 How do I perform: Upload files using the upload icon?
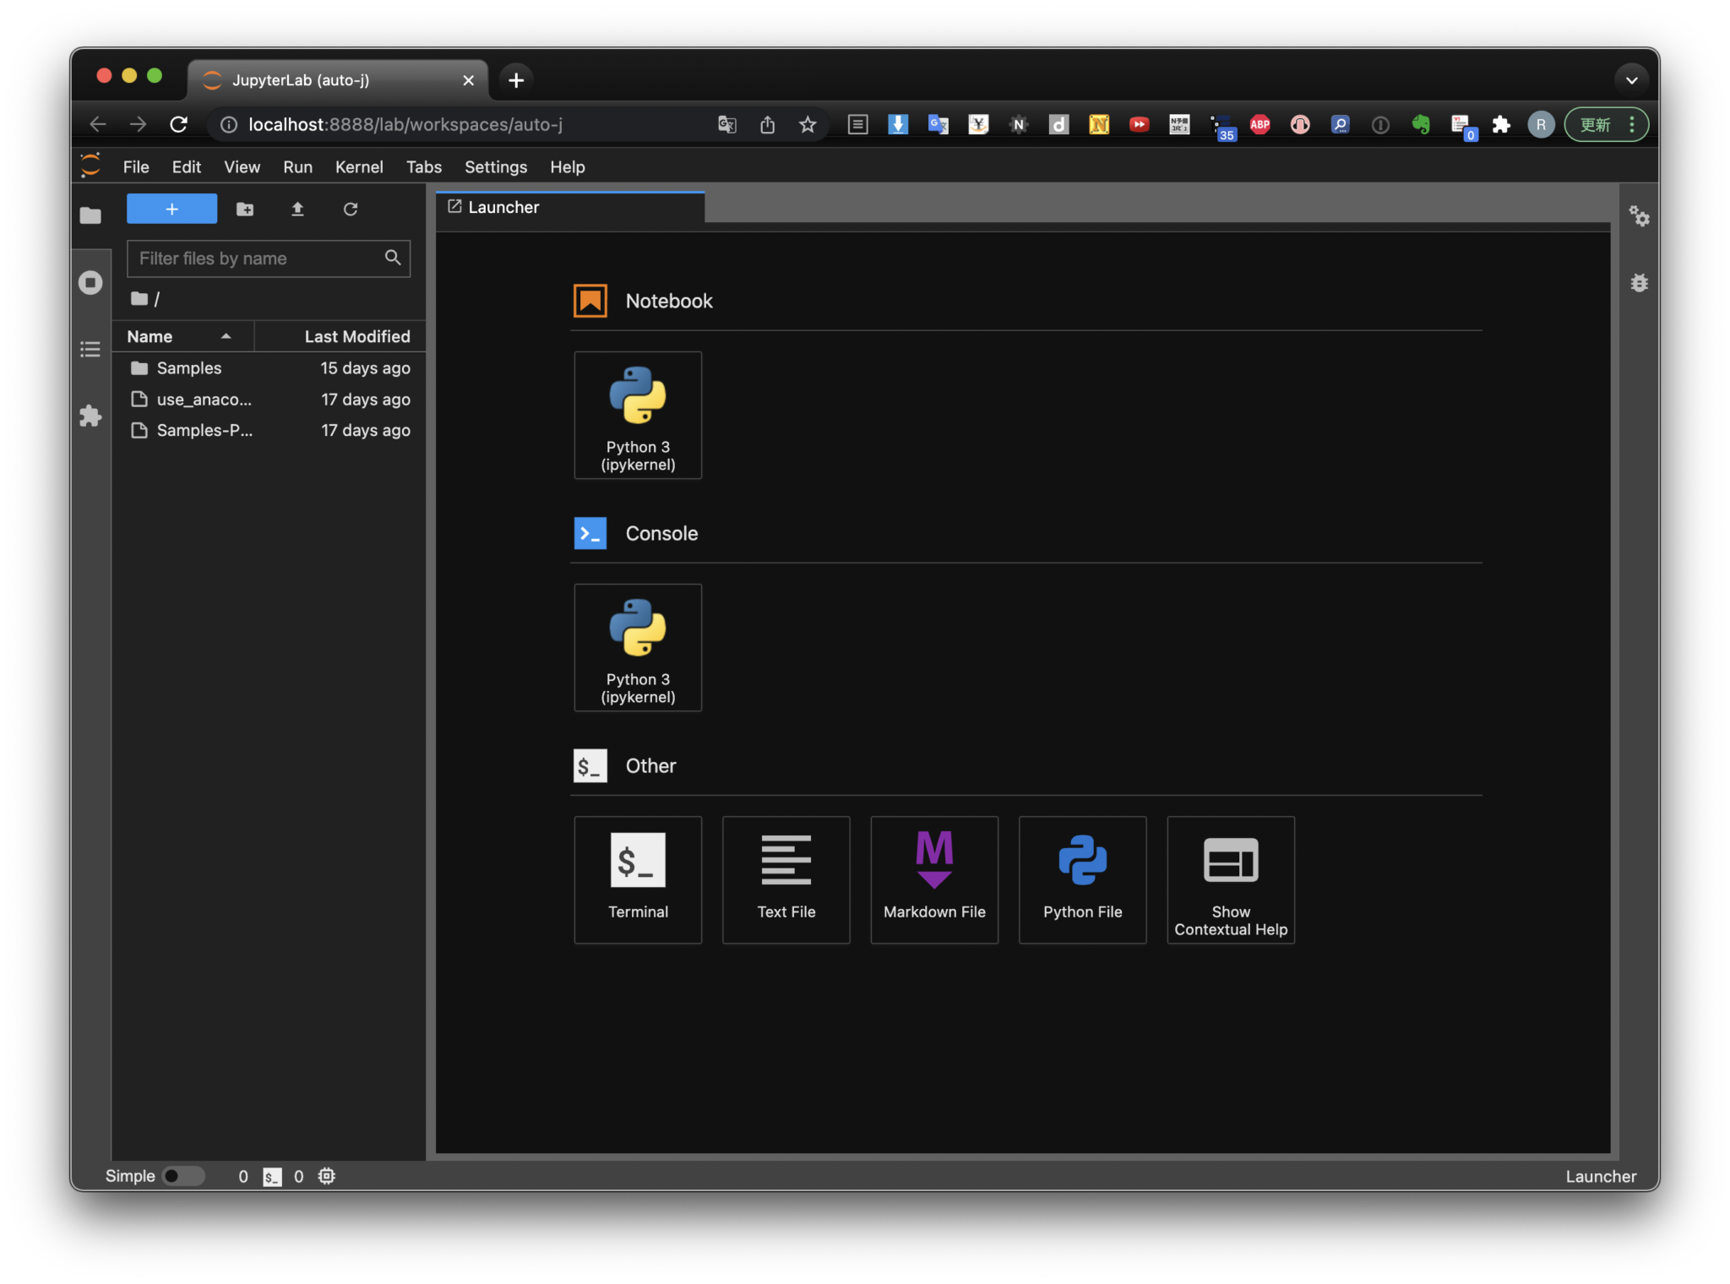tap(298, 209)
